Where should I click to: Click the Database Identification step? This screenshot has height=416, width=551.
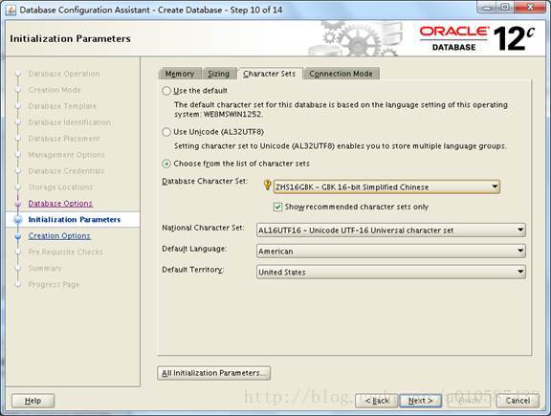69,122
